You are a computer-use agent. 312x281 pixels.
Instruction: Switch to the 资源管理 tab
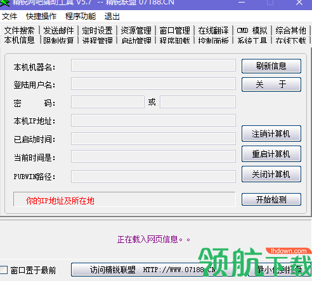[136, 30]
